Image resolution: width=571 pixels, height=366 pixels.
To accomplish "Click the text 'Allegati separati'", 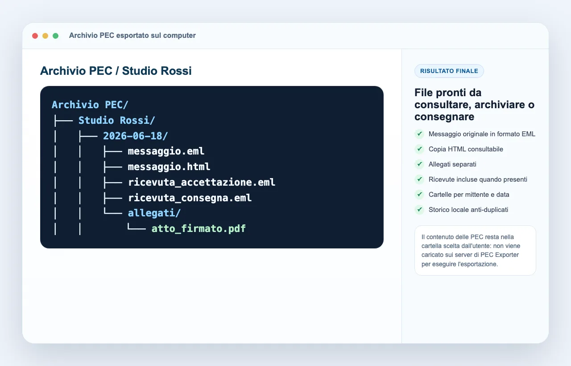I will [x=452, y=164].
